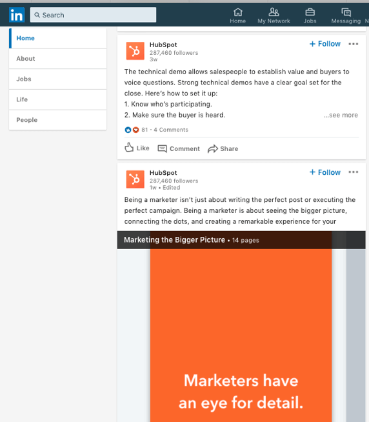Open the three-dot menu on marketer post

[x=353, y=172]
